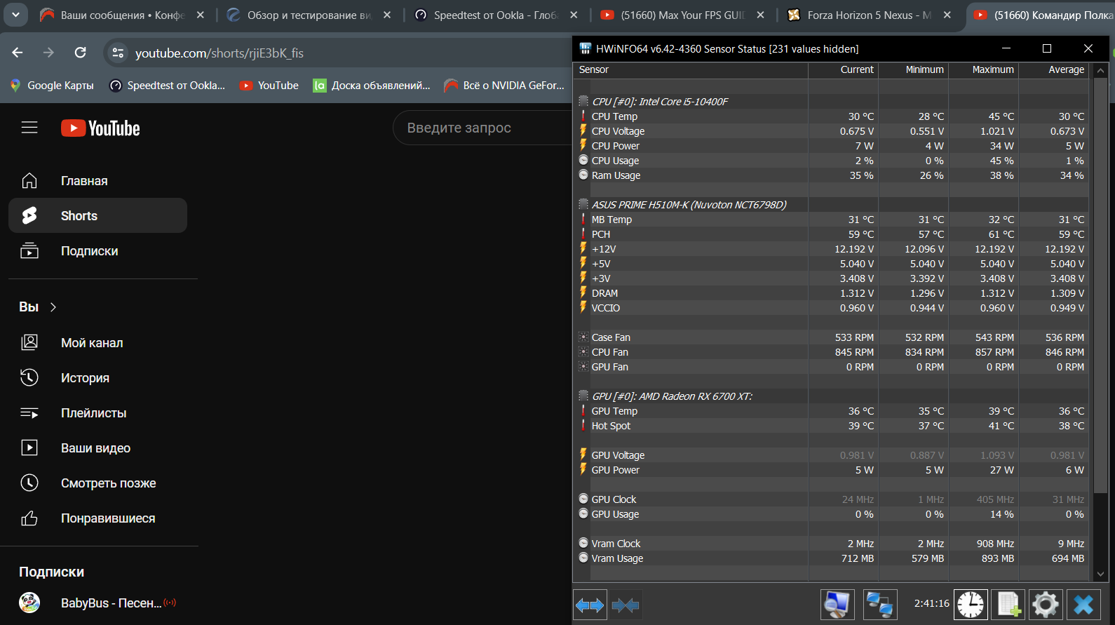Close the Forza Horizon 5 Nexus tab
Image resolution: width=1115 pixels, height=625 pixels.
[947, 15]
